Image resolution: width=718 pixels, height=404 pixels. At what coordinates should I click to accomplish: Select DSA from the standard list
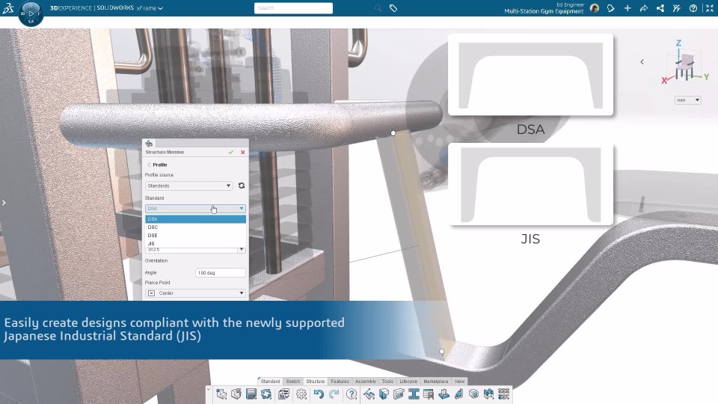pyautogui.click(x=195, y=219)
